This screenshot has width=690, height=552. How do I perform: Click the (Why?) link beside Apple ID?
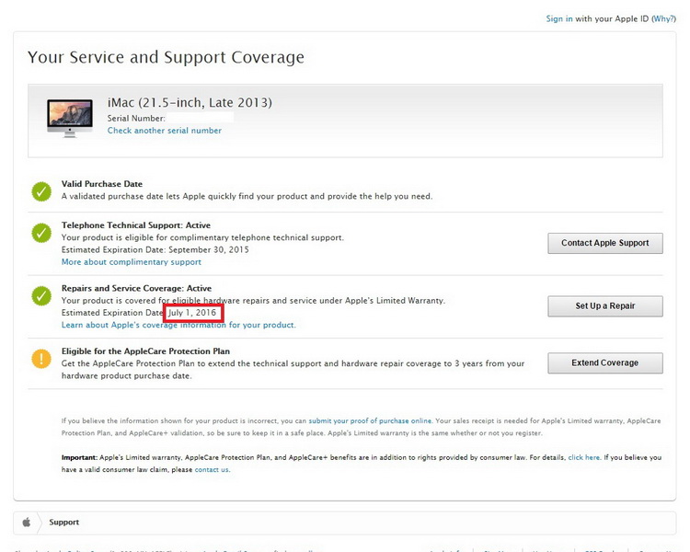coord(663,18)
